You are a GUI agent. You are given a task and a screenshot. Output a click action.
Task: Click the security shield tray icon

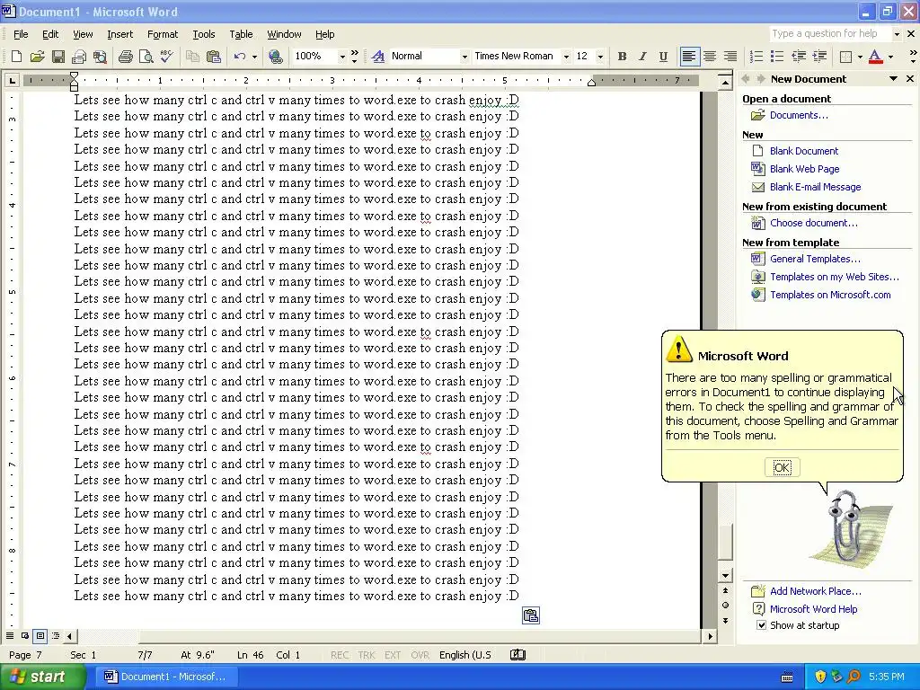tap(819, 677)
